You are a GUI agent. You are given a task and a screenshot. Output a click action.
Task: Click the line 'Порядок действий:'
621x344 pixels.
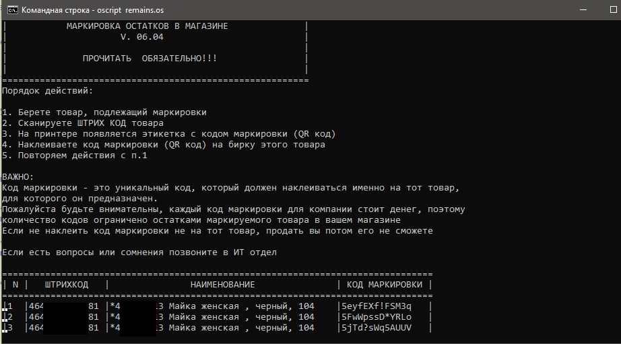(x=48, y=91)
